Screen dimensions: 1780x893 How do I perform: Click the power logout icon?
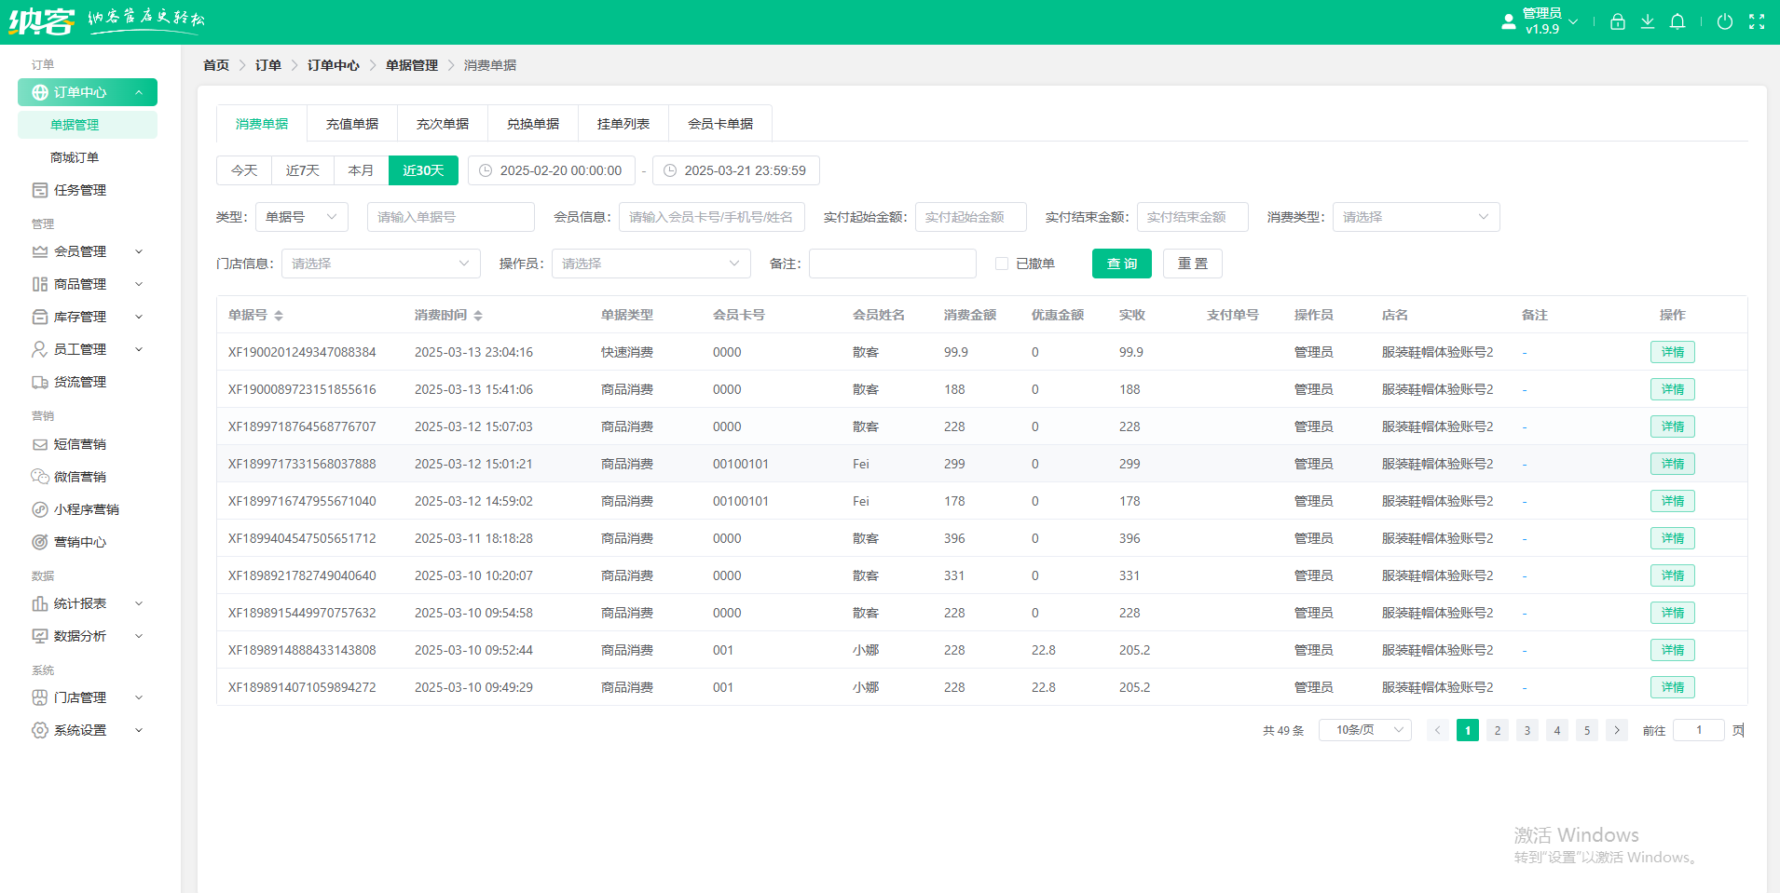click(x=1725, y=21)
